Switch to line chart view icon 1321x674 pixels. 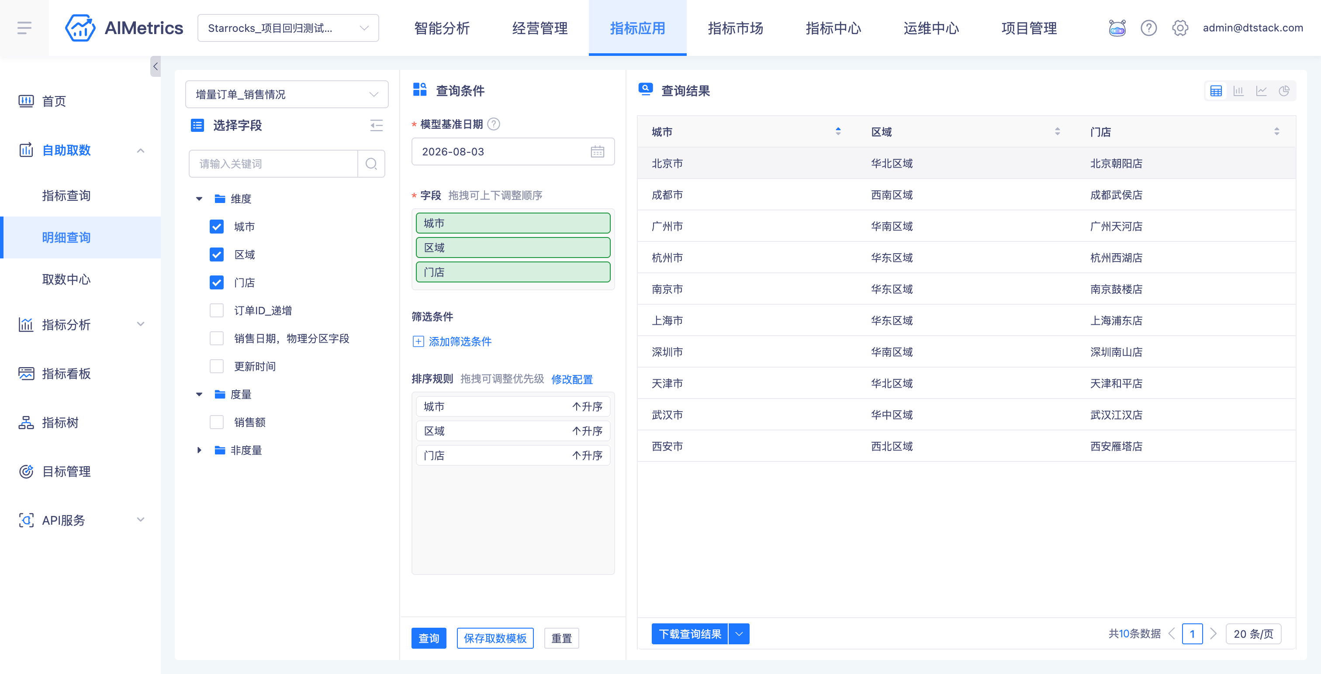coord(1261,91)
